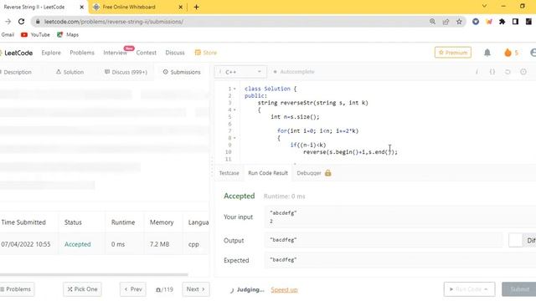The height and width of the screenshot is (301, 536).
Task: Click the Premium button
Action: tap(453, 53)
